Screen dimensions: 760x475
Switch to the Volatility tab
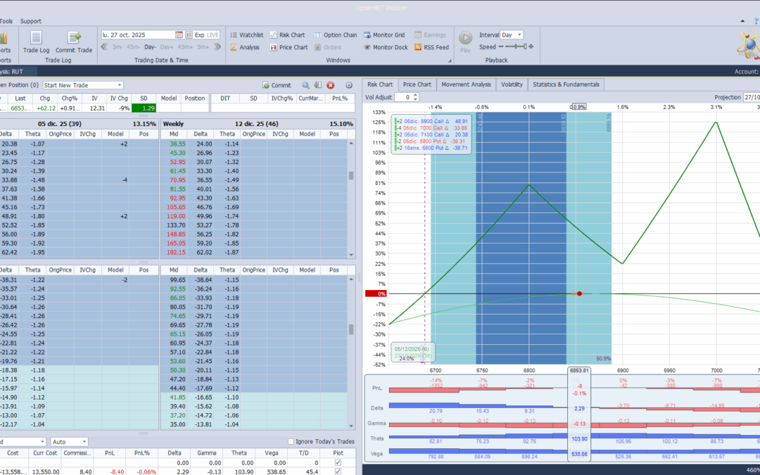click(x=512, y=84)
